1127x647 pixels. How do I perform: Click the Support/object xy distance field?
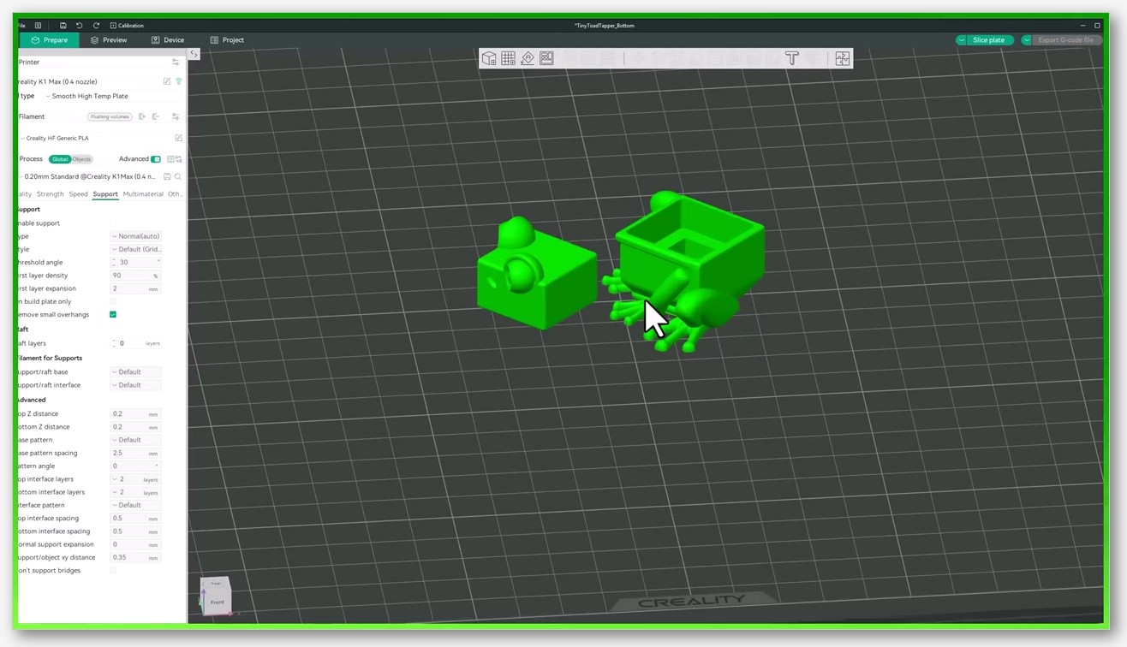[135, 557]
